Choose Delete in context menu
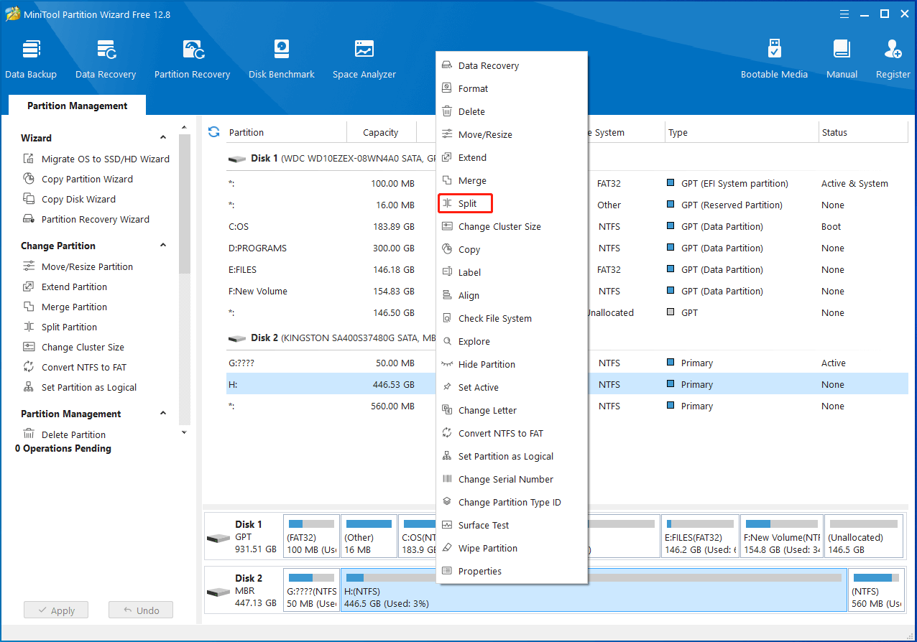The image size is (917, 642). (512, 111)
